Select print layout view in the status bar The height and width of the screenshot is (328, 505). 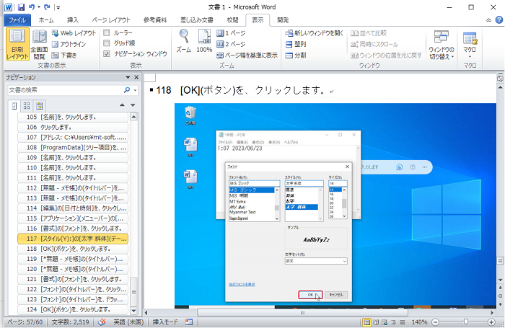tap(366, 322)
